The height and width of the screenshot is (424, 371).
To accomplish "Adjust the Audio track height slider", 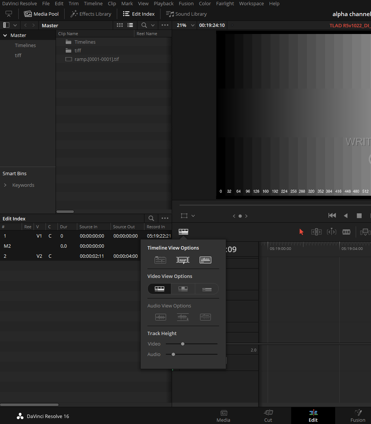I will coord(173,354).
